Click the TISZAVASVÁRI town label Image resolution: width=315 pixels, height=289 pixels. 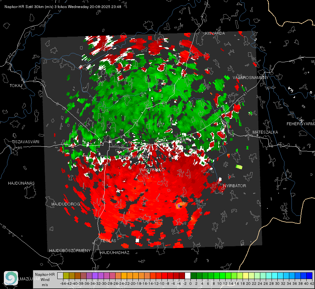(25, 142)
